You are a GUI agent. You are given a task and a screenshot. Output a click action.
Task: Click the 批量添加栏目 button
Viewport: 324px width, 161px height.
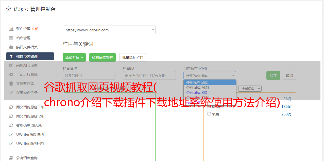[133, 57]
